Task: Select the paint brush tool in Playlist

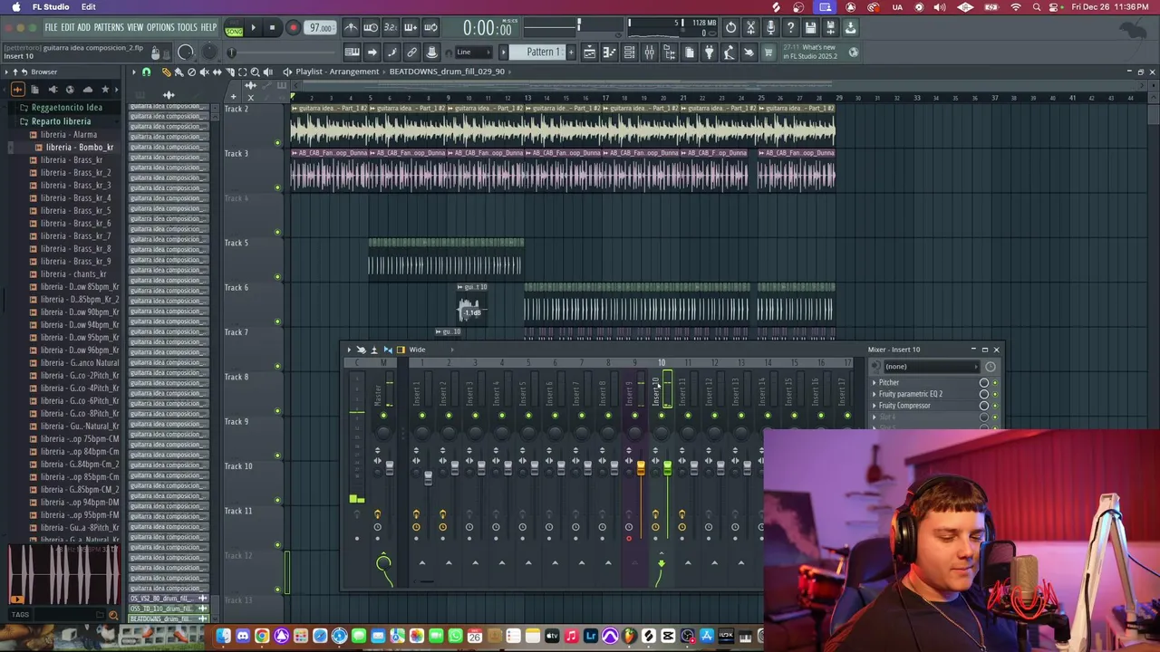Action: click(x=179, y=72)
